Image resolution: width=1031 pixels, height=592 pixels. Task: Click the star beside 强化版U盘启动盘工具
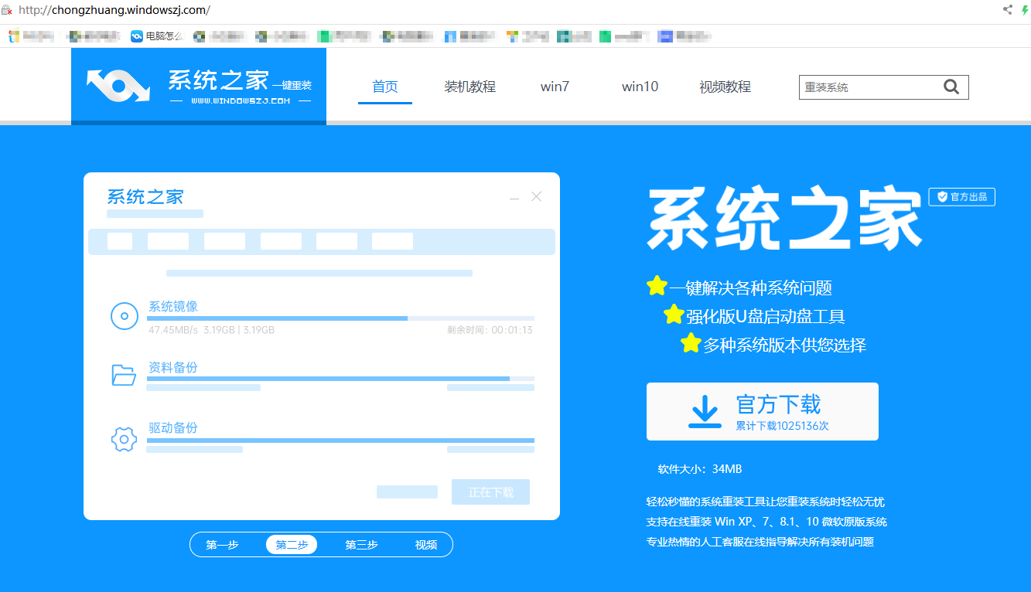tap(672, 315)
